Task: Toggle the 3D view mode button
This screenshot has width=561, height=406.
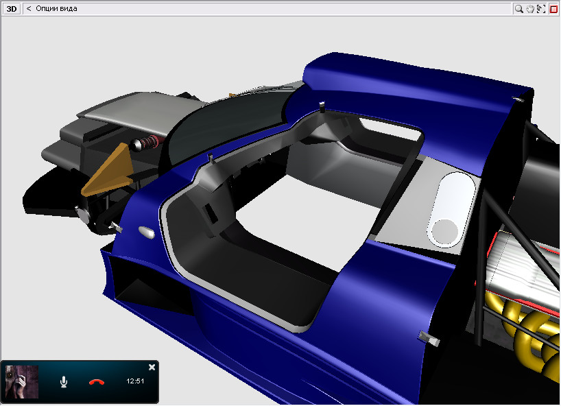Action: point(12,9)
